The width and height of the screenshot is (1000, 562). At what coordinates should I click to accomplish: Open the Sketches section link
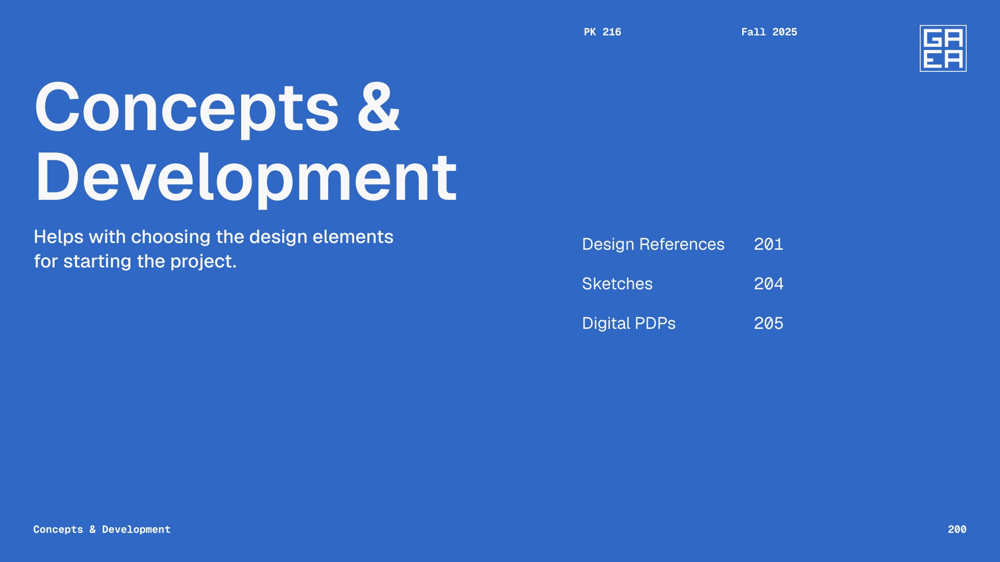point(617,284)
